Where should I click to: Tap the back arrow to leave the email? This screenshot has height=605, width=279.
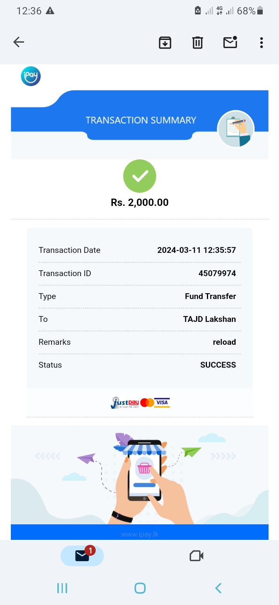(19, 42)
